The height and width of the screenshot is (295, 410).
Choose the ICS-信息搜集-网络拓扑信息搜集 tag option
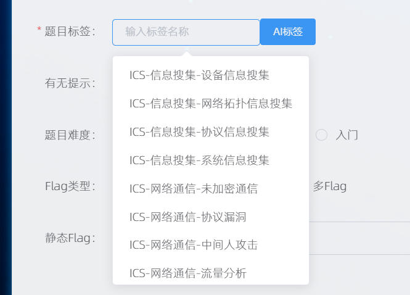tap(211, 104)
